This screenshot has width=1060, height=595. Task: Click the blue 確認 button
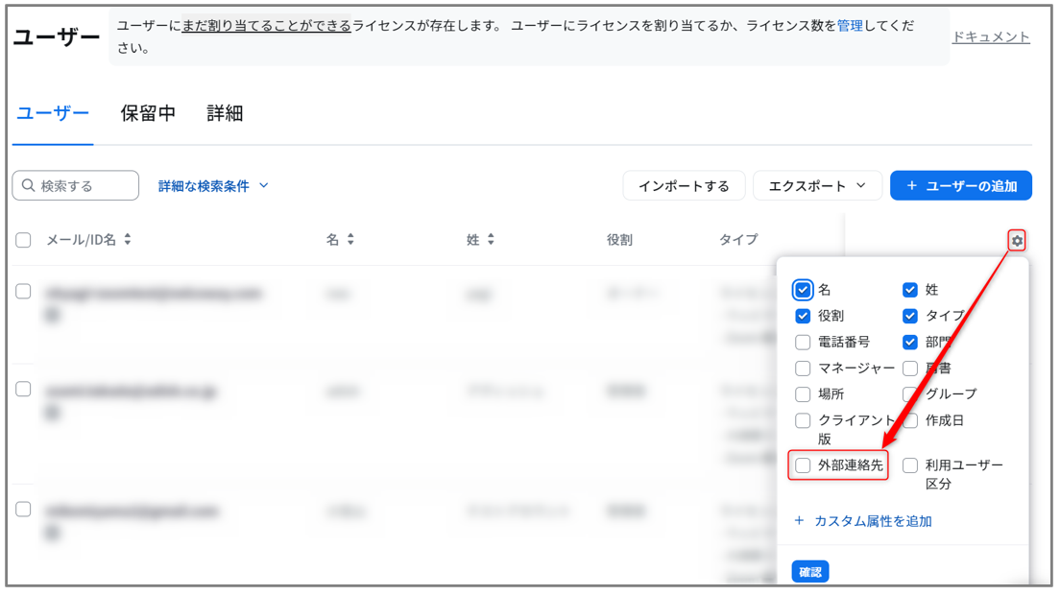809,572
